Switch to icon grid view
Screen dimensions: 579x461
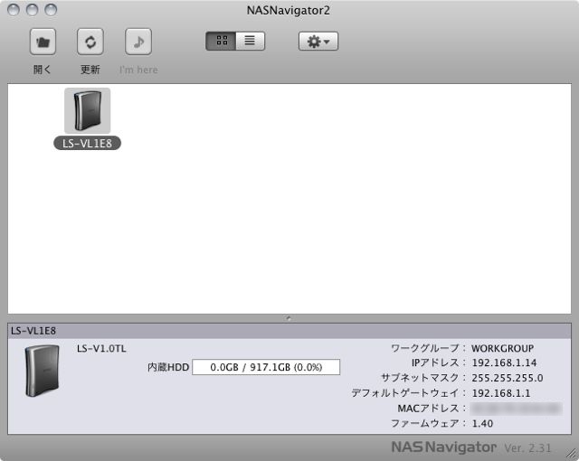(x=221, y=41)
